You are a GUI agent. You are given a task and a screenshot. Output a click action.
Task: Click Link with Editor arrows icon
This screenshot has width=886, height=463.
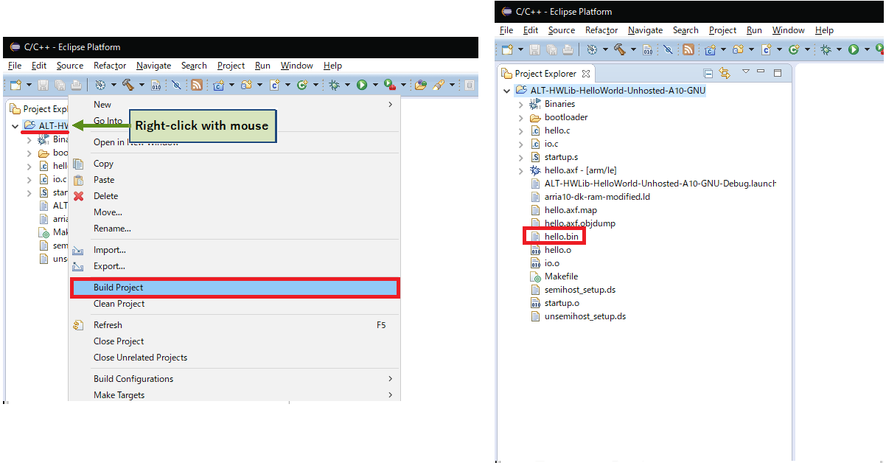coord(725,73)
